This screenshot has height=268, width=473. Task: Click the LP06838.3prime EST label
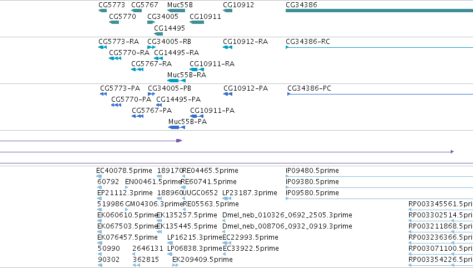(x=195, y=249)
